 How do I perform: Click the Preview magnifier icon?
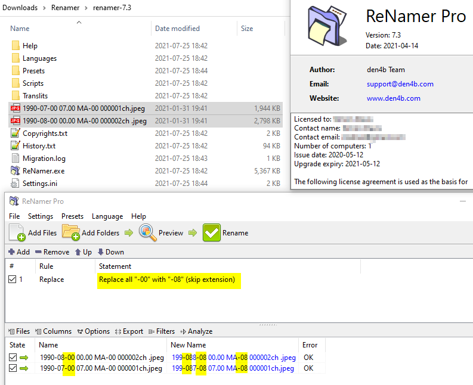click(x=147, y=232)
